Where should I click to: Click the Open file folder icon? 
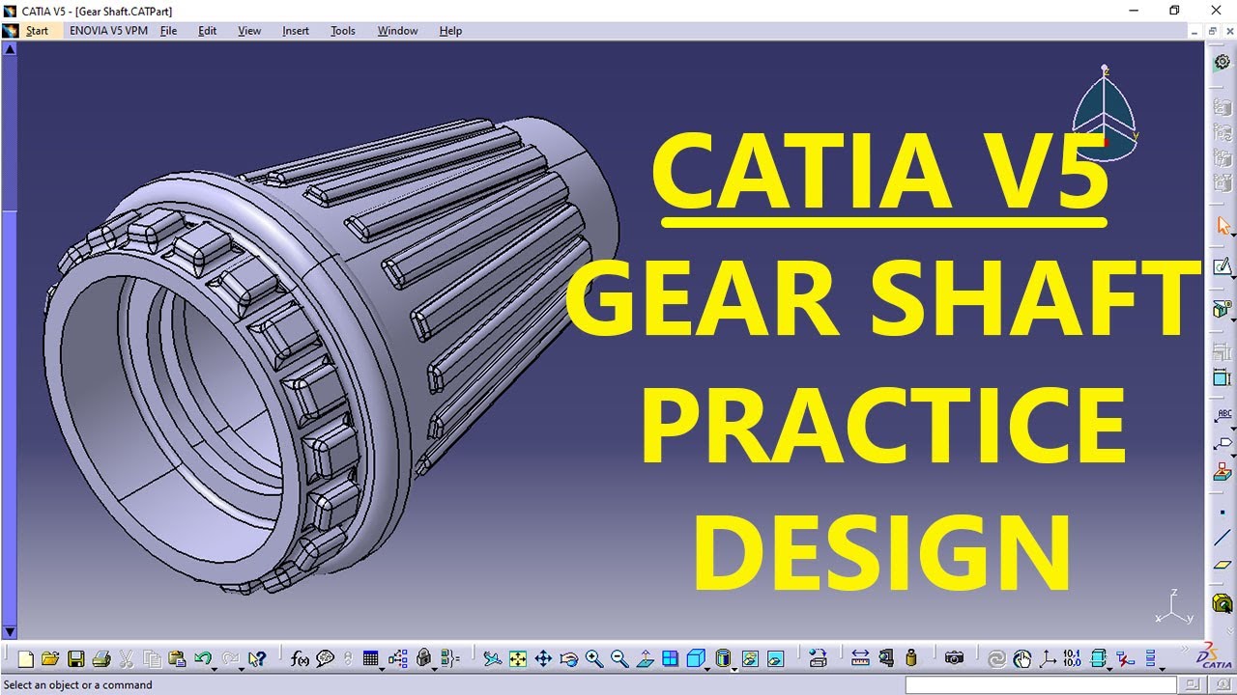tap(50, 659)
